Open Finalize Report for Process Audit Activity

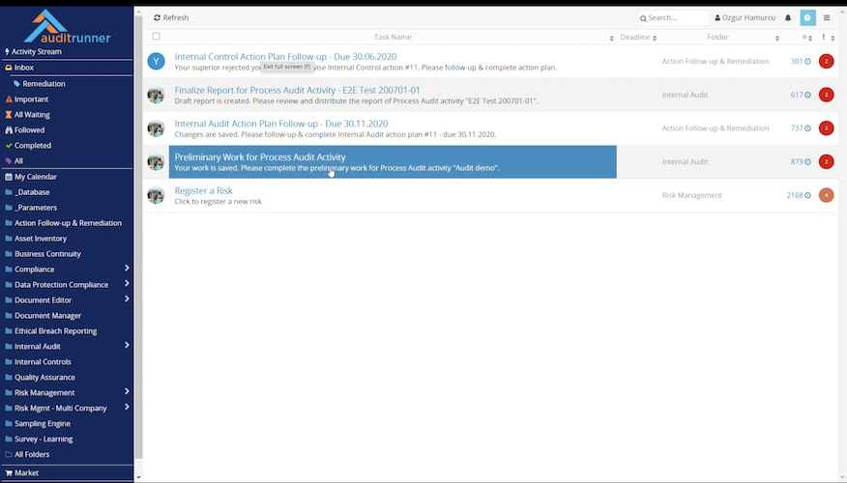297,90
